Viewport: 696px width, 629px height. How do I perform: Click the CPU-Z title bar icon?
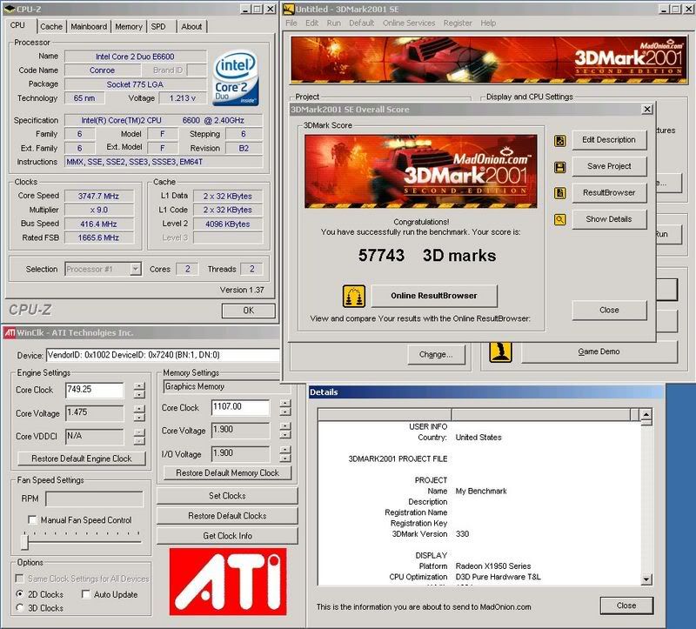[x=10, y=9]
